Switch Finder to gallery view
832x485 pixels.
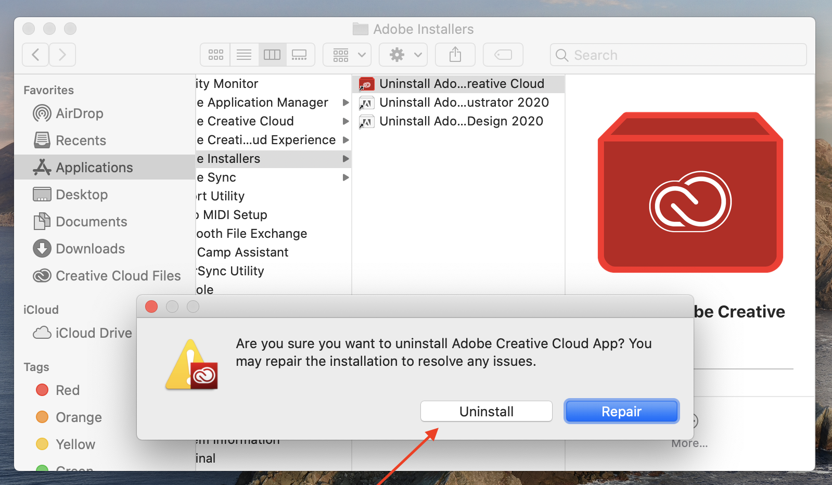click(x=300, y=55)
